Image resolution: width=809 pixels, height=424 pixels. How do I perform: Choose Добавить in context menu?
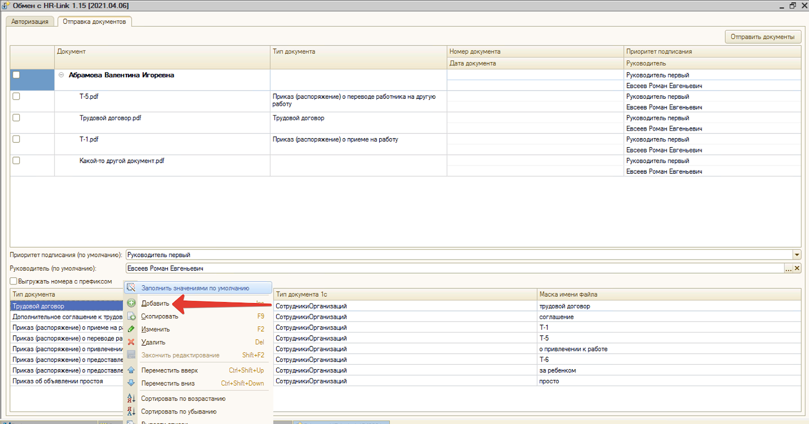(x=155, y=303)
